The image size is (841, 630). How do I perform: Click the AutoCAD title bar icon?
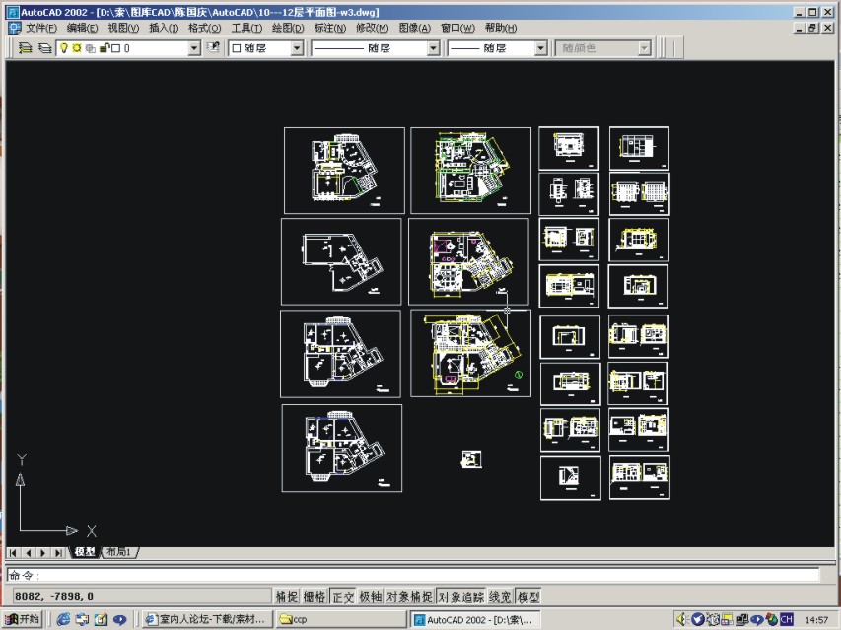[x=12, y=12]
